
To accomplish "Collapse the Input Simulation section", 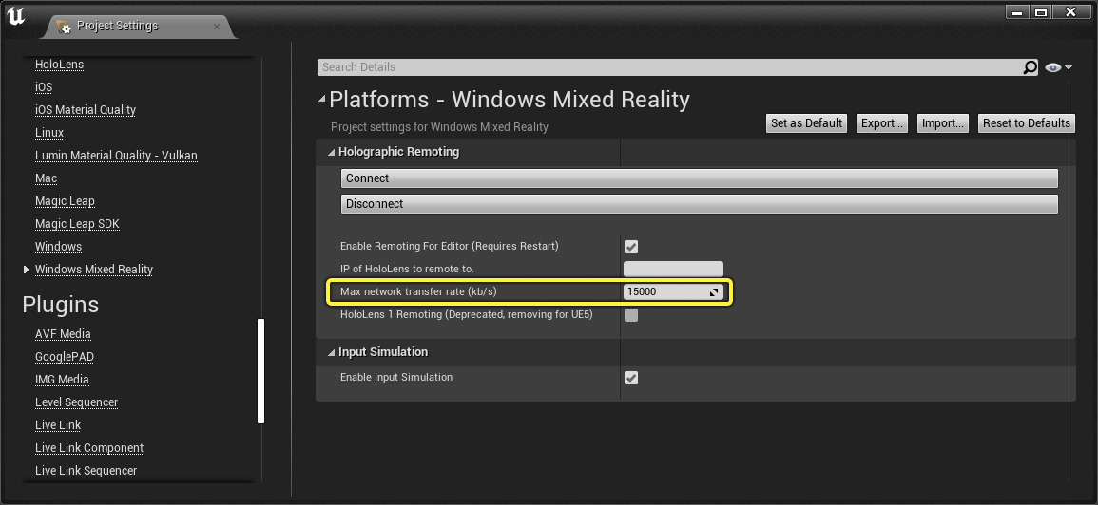I will [331, 352].
